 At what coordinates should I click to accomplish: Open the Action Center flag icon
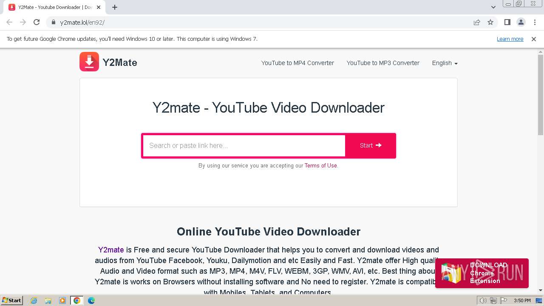point(503,300)
